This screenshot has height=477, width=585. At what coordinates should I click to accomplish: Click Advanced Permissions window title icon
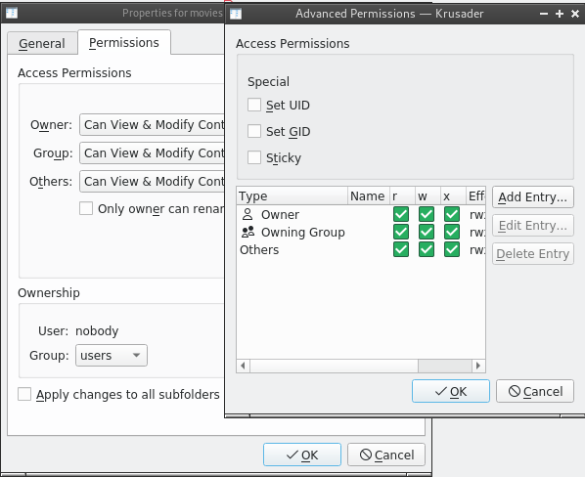pyautogui.click(x=236, y=14)
